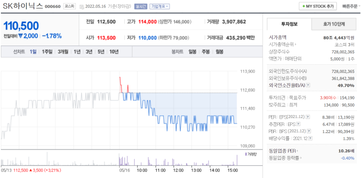Screen dimensions: 362x178
Task: Click the help icon beside 배당수익률 2021.12
Action: tap(310, 139)
